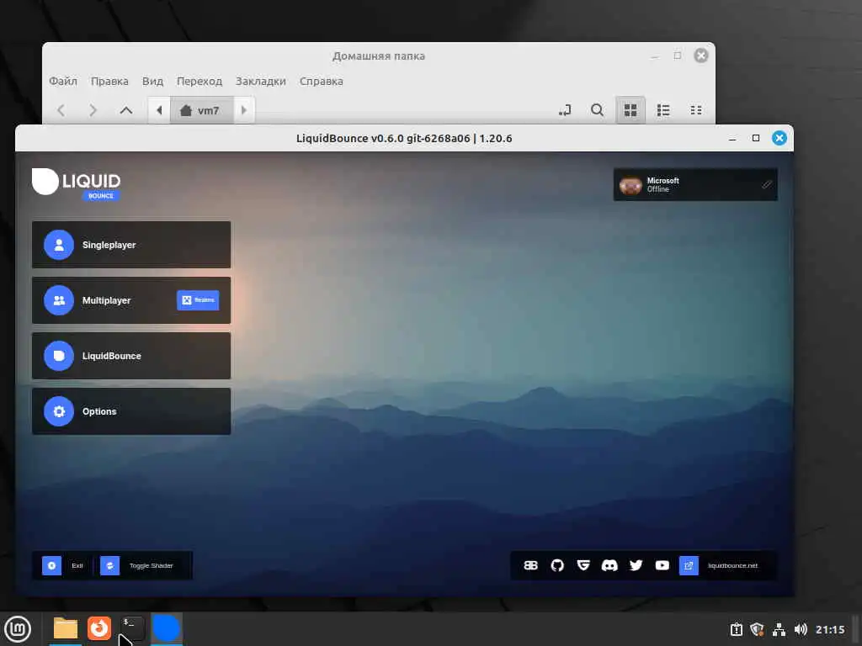Toggle location entry in file manager
The width and height of the screenshot is (862, 646).
click(565, 110)
